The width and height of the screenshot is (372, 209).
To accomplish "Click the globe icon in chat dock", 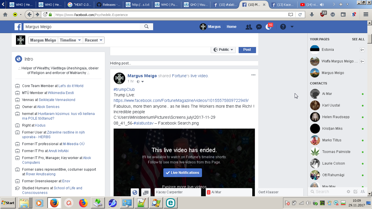I will pyautogui.click(x=135, y=192).
